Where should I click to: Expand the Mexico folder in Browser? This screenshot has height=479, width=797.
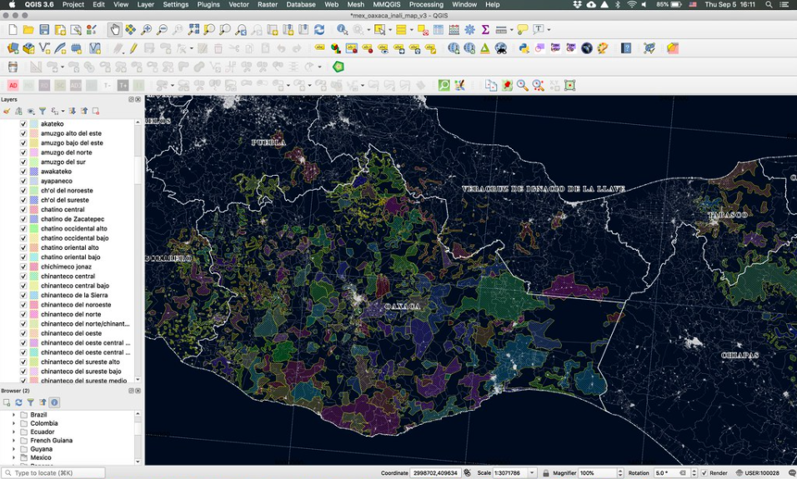(13, 457)
